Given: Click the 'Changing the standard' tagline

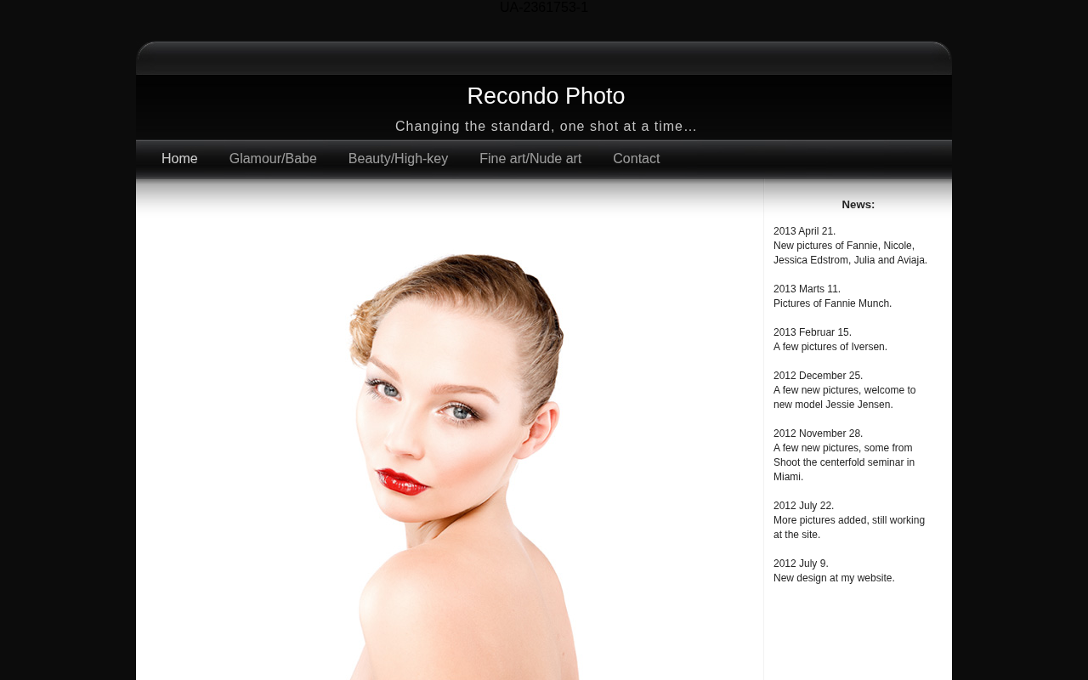Looking at the screenshot, I should click(546, 127).
